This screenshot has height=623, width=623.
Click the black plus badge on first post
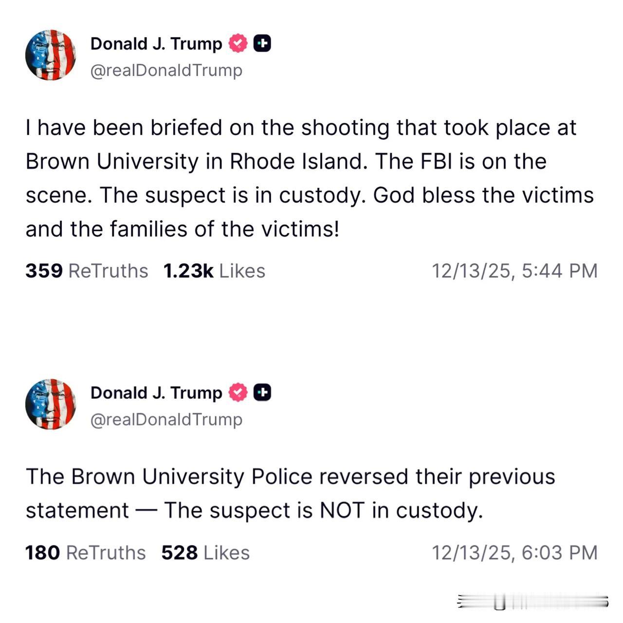[262, 44]
